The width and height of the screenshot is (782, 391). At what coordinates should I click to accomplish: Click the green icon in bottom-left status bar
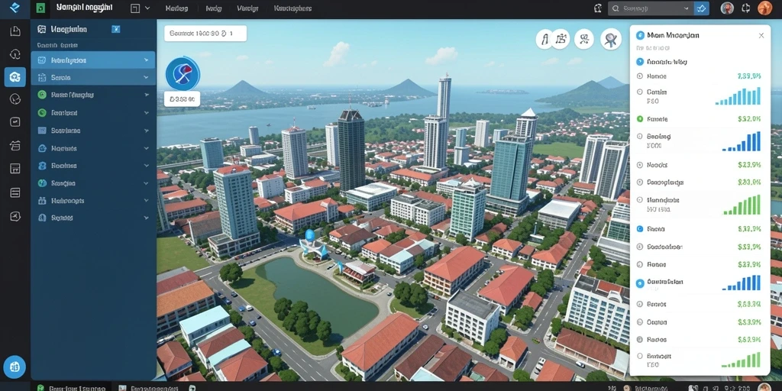[40, 387]
